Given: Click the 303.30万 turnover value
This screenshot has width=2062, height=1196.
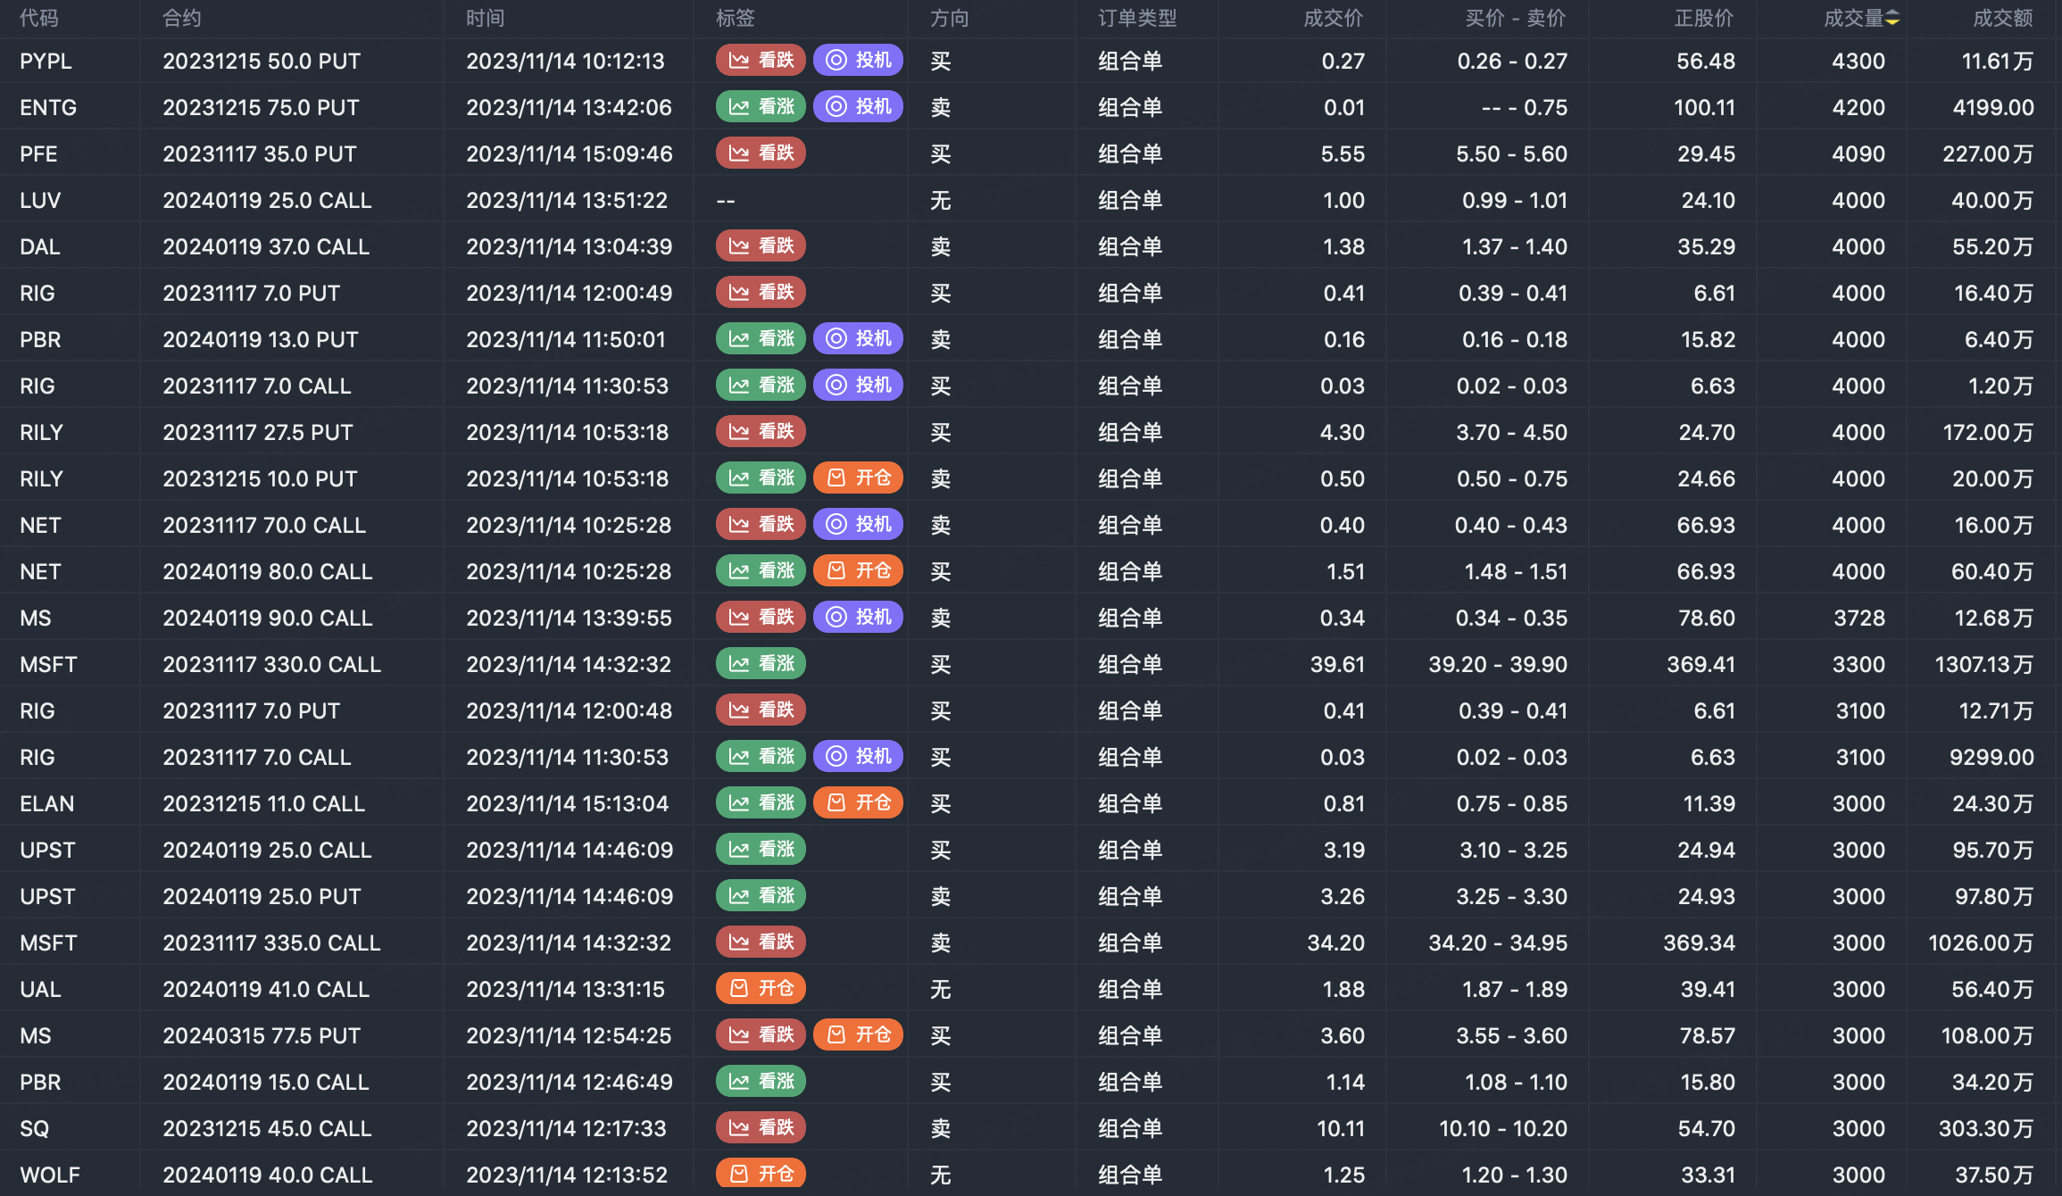Looking at the screenshot, I should pyautogui.click(x=1986, y=1128).
